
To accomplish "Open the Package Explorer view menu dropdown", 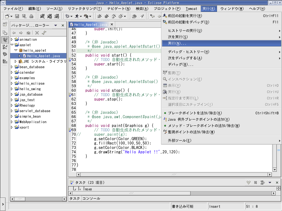I will 56,26.
